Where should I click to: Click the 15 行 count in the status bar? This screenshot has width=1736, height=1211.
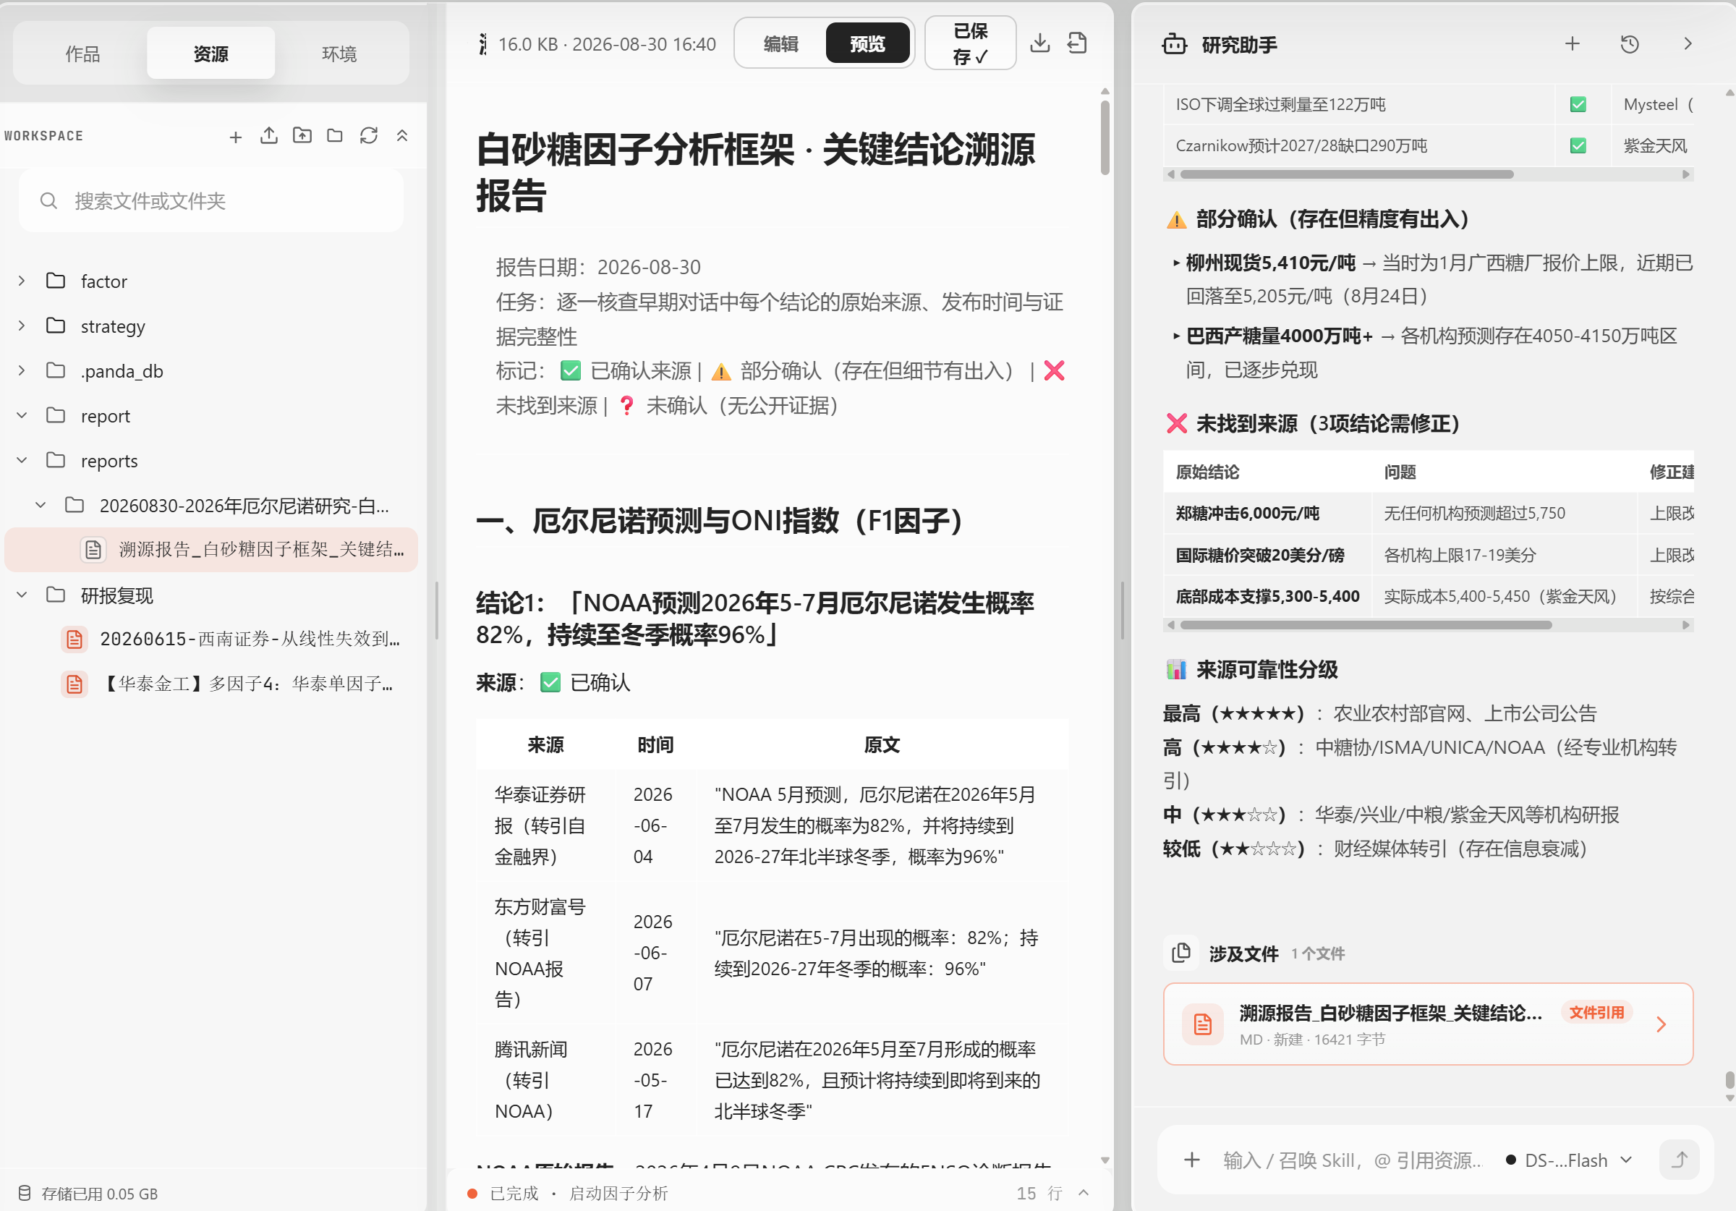[x=1039, y=1194]
